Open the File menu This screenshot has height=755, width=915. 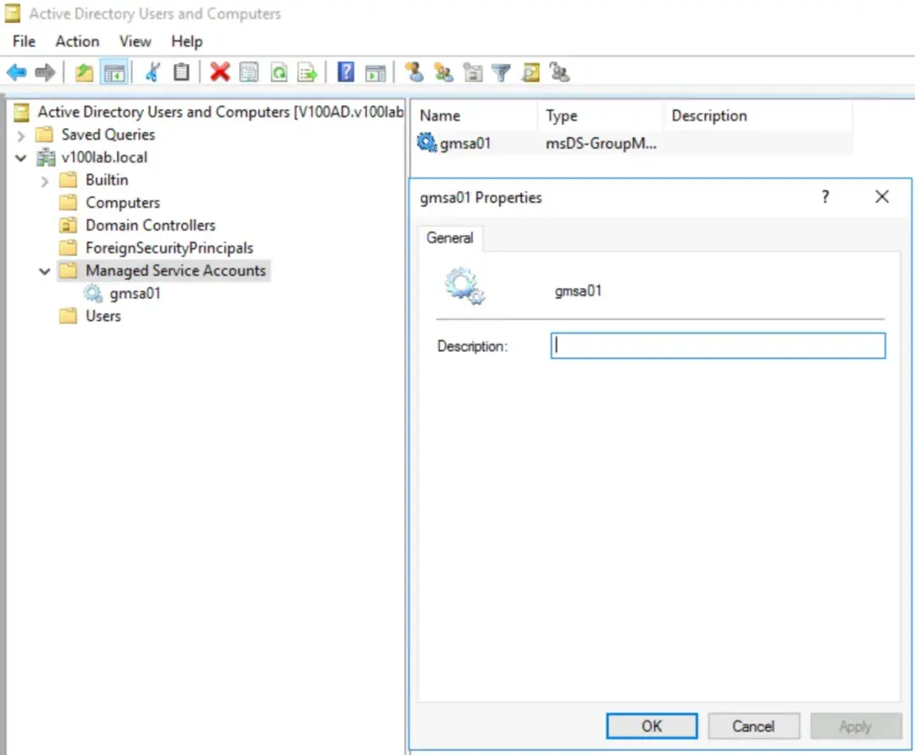coord(24,41)
